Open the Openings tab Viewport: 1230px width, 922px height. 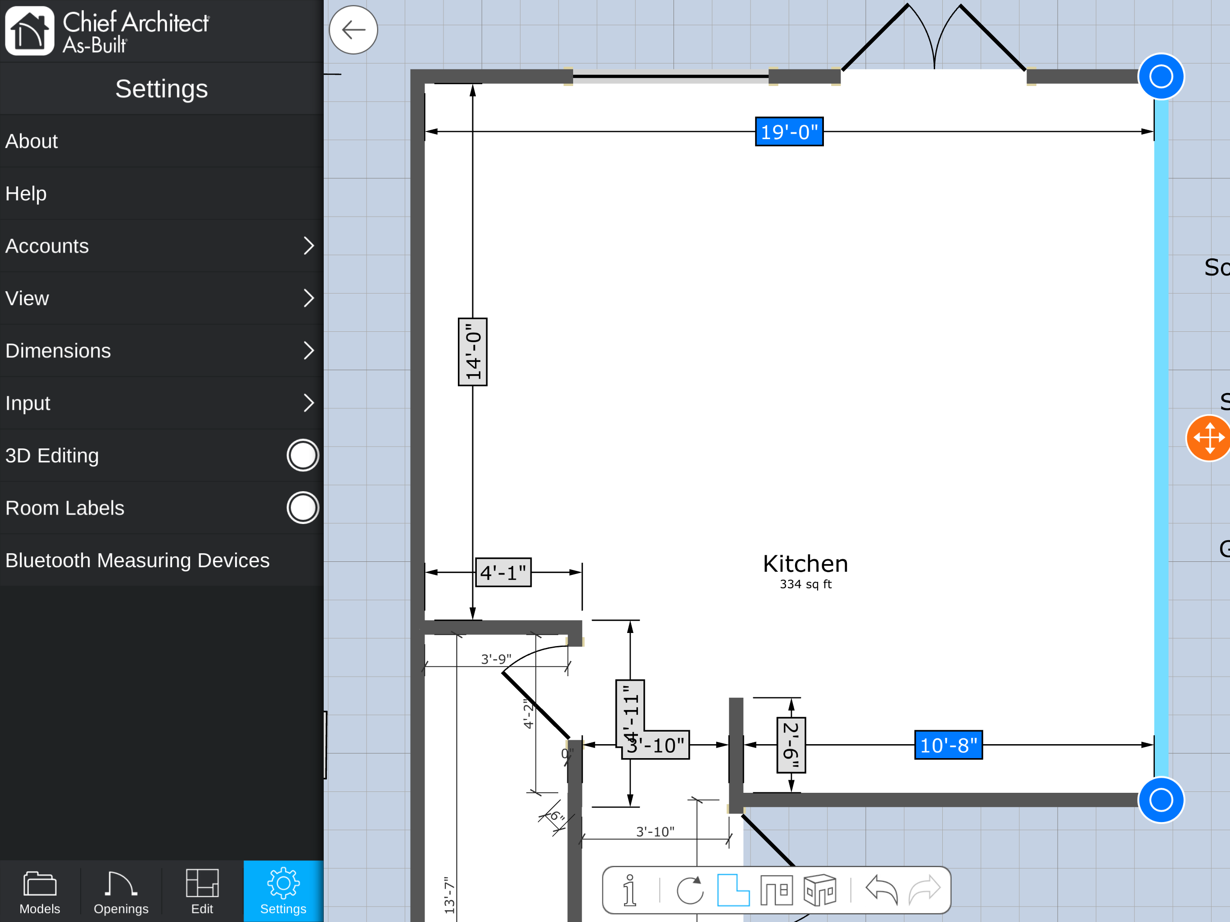coord(121,892)
